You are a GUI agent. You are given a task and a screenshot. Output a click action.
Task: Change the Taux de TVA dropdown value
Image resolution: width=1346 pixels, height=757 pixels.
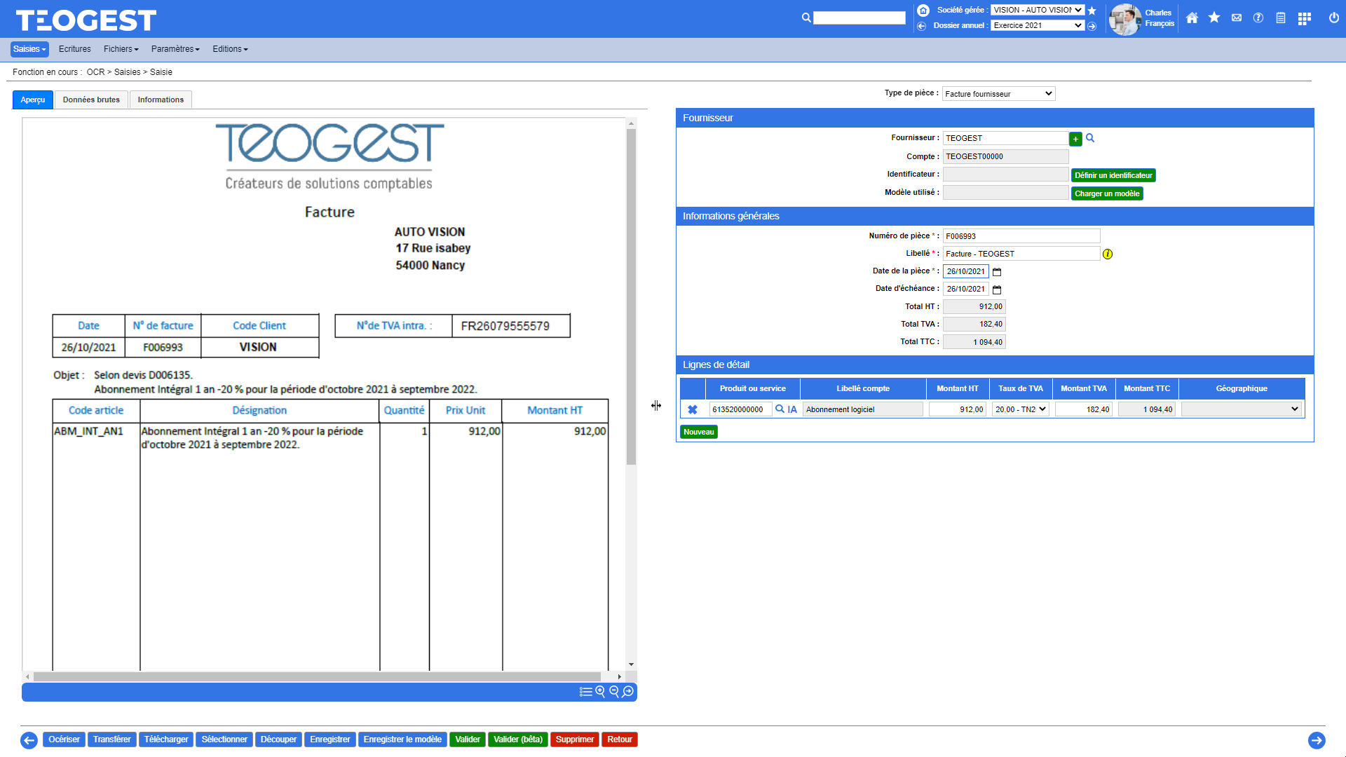pyautogui.click(x=1020, y=409)
